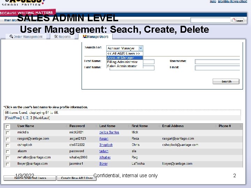Click the cshoplock@vantage.com email cell
251x188 pixels.
pyautogui.click(x=180, y=145)
